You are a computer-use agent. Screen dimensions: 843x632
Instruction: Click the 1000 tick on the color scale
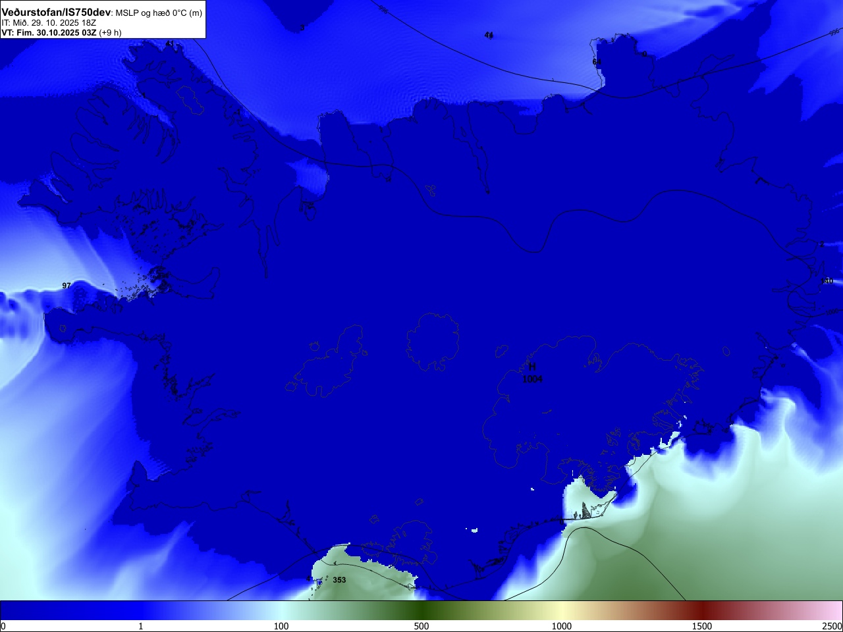click(562, 626)
